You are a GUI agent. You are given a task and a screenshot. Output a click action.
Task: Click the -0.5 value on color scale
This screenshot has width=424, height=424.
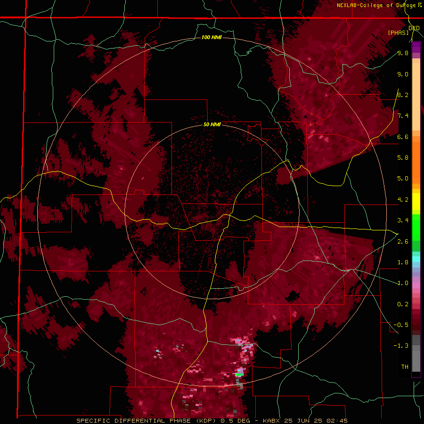click(x=401, y=325)
